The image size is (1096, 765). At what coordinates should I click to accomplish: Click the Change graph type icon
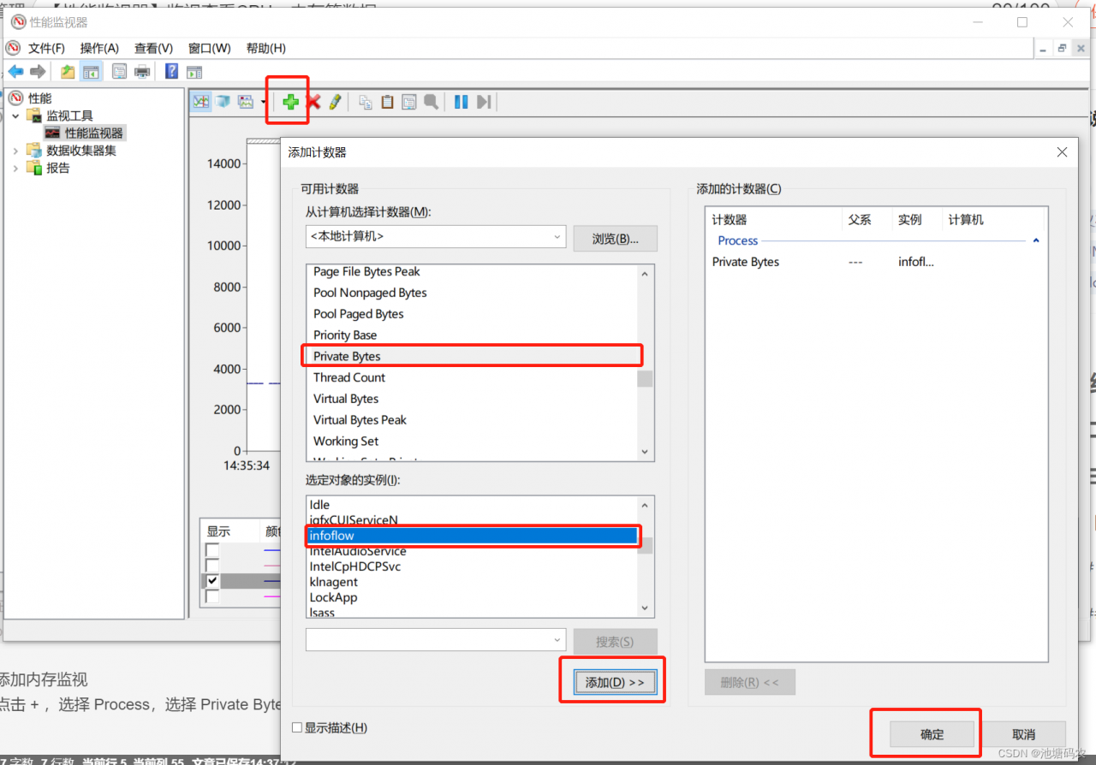pos(246,102)
